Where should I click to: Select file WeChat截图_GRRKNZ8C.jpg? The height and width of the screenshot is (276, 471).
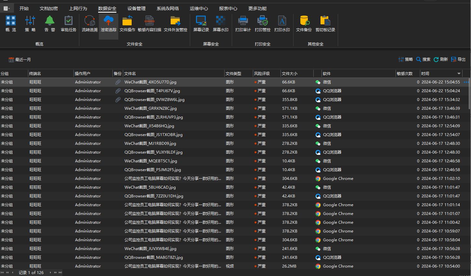click(x=150, y=108)
